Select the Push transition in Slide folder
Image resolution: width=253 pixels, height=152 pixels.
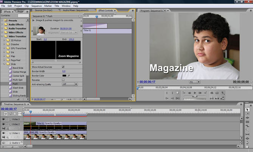16,84
